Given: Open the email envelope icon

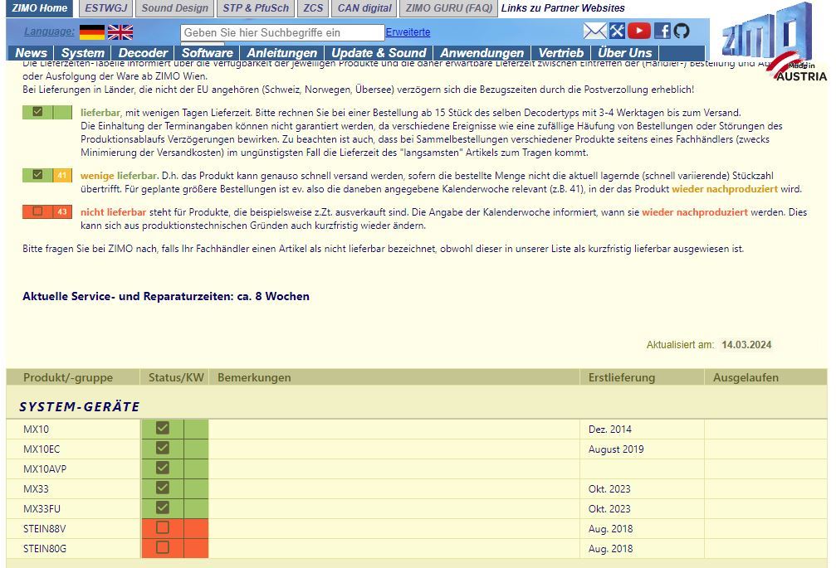Looking at the screenshot, I should pyautogui.click(x=594, y=31).
